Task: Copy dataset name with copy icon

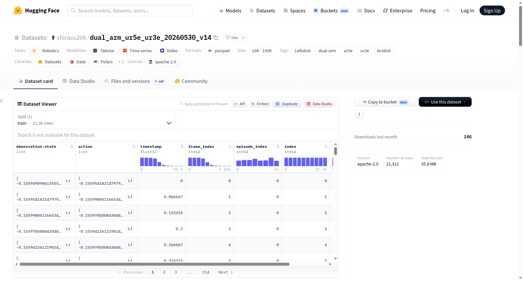Action: (x=216, y=38)
